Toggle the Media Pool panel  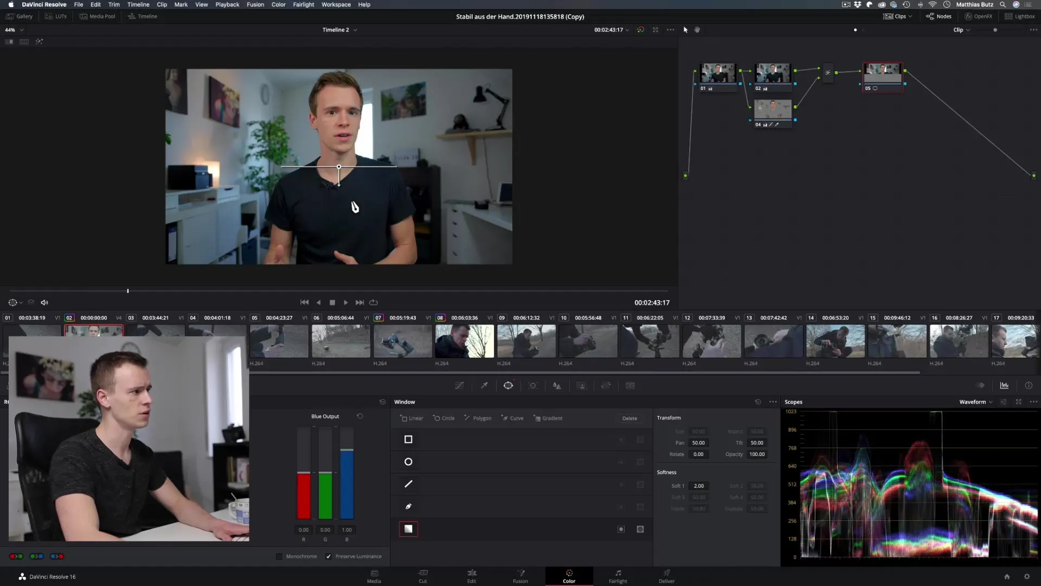click(97, 16)
